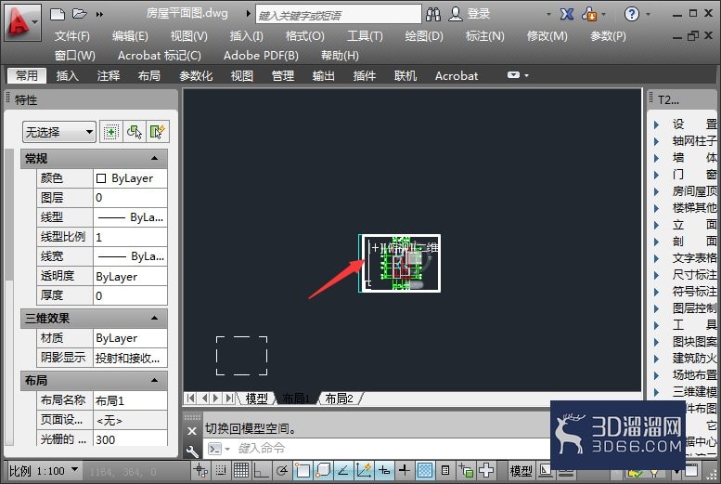
Task: Click the Open file folder icon
Action: coord(80,14)
